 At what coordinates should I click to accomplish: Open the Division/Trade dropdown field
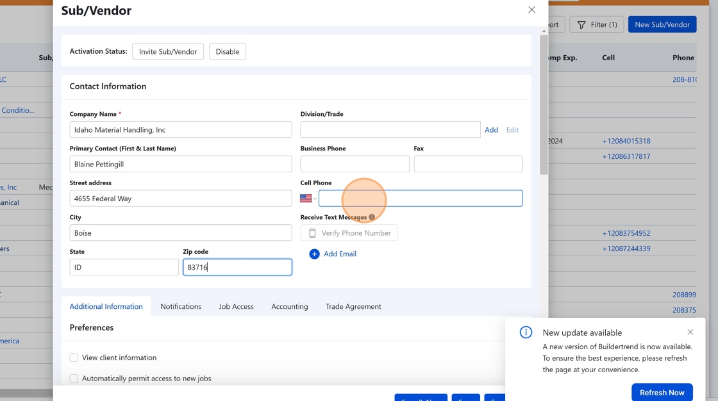pyautogui.click(x=390, y=129)
